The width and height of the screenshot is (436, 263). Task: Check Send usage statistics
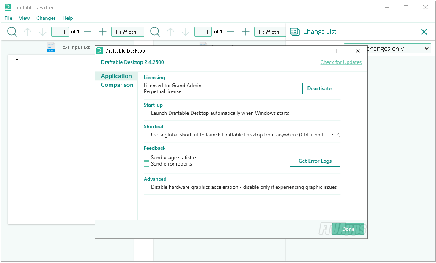[x=147, y=158]
